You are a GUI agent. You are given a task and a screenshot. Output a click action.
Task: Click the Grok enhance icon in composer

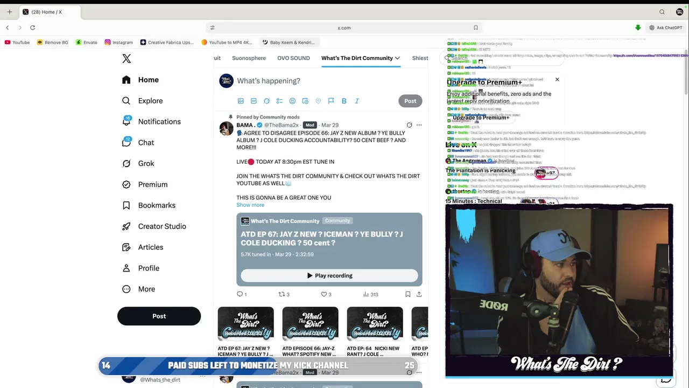point(266,101)
